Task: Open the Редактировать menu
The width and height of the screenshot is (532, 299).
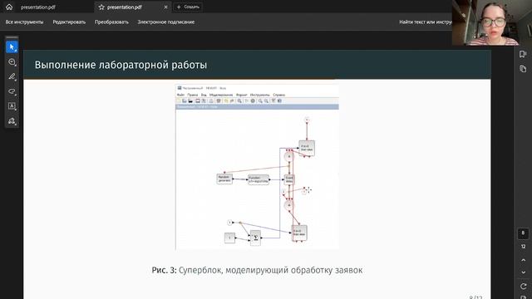Action: pos(69,22)
